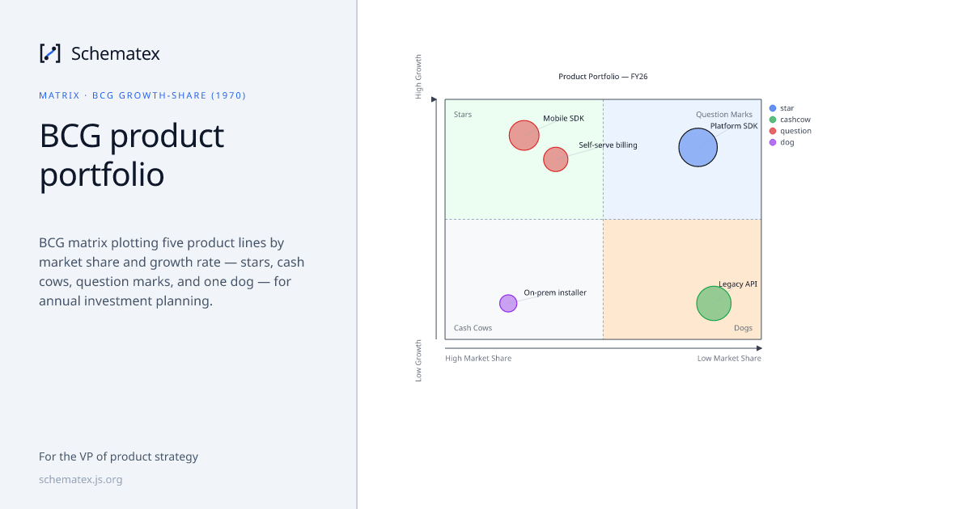Image resolution: width=971 pixels, height=509 pixels.
Task: Select the Self-serve billing bubble
Action: pos(555,159)
